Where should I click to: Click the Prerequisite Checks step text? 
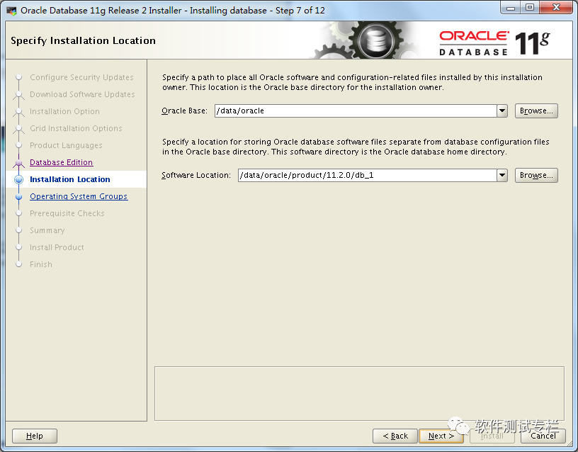click(x=67, y=213)
